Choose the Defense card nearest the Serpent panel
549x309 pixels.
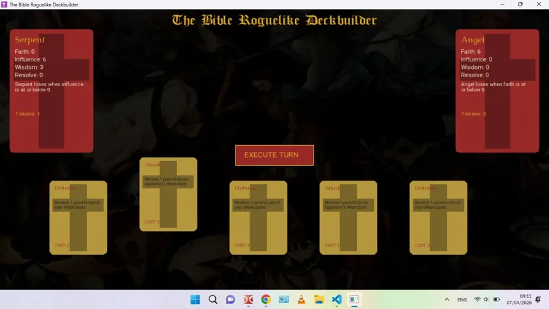[x=78, y=218]
